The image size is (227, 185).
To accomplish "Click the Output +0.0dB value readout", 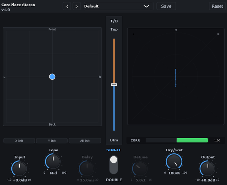I will tap(208, 180).
